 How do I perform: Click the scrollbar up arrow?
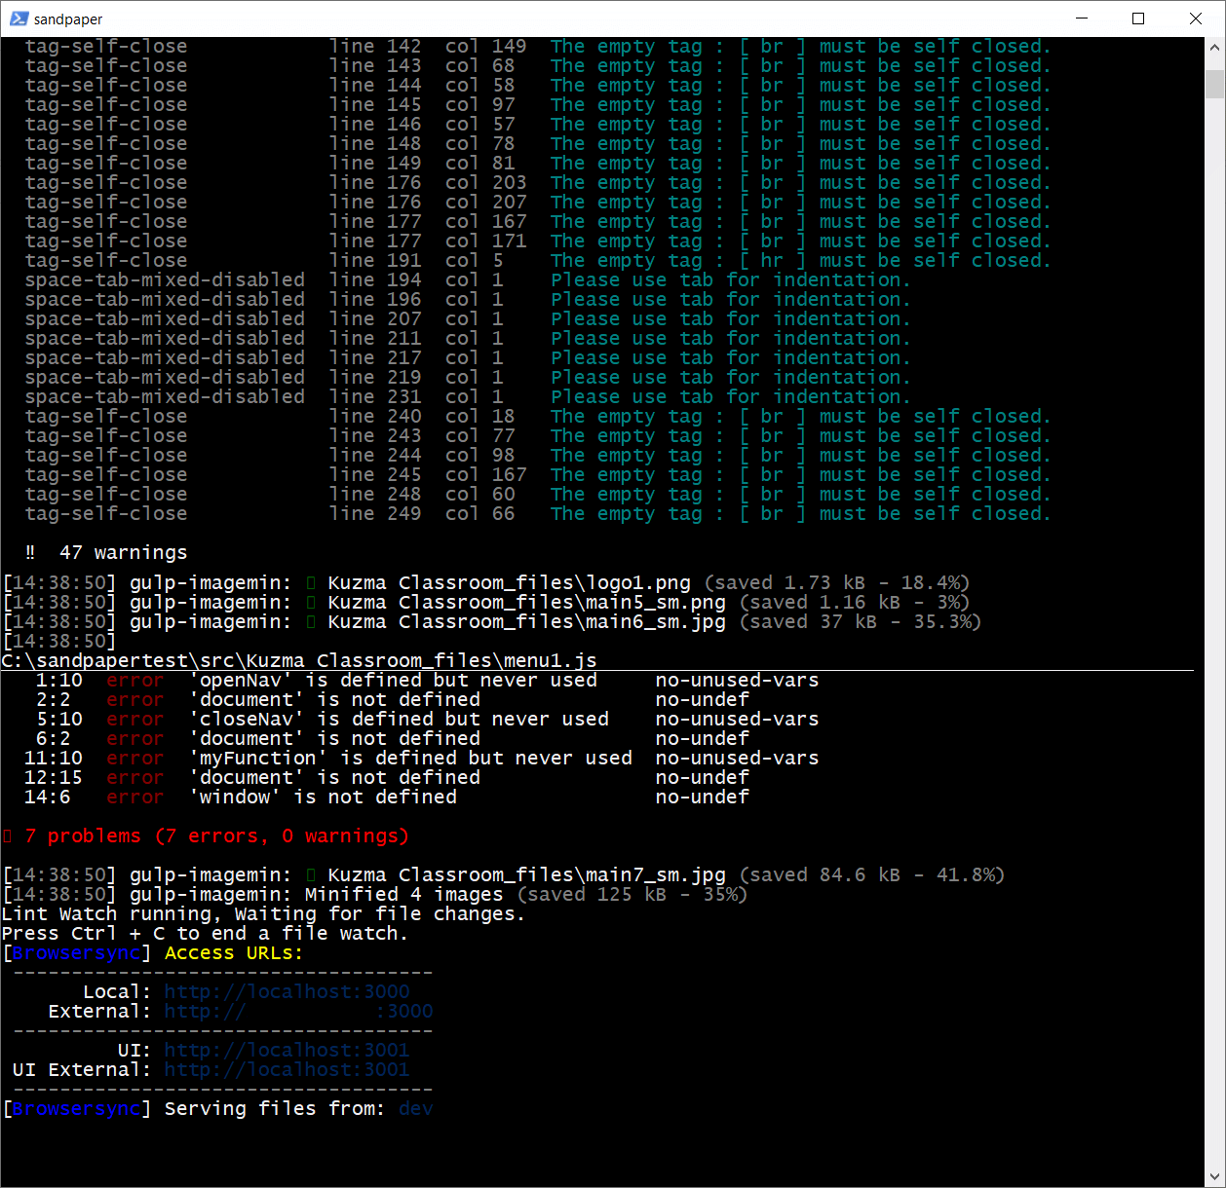click(x=1214, y=47)
